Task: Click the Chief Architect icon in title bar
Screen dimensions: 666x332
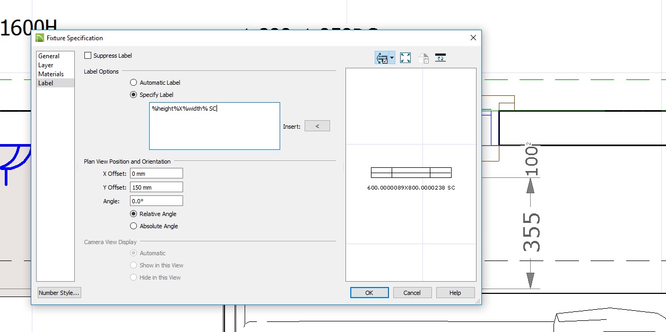Action: click(x=40, y=38)
